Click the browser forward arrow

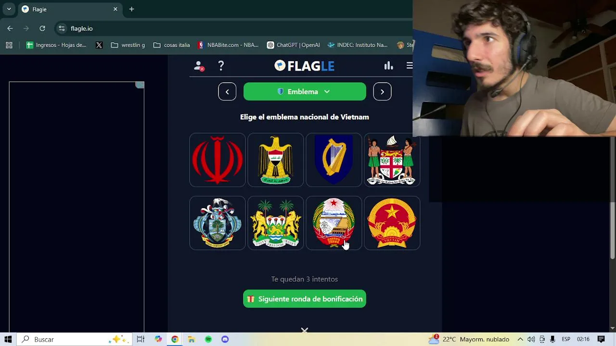26,28
